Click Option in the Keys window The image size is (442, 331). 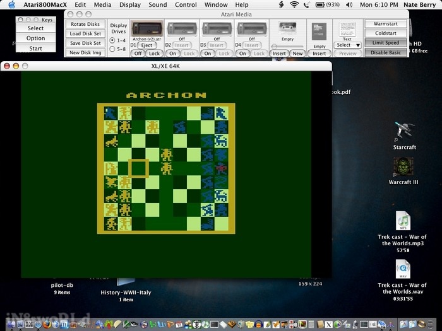35,38
